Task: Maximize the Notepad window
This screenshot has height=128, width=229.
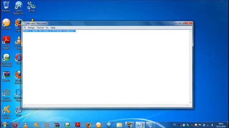Action: [x=182, y=23]
